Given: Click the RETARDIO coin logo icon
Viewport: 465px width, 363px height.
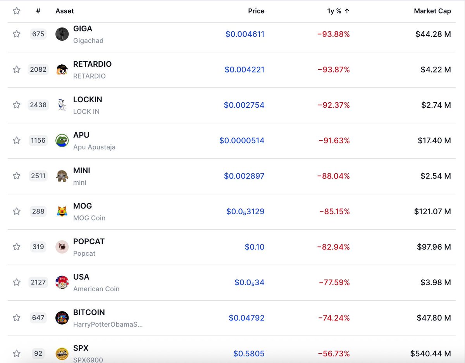Looking at the screenshot, I should point(62,70).
